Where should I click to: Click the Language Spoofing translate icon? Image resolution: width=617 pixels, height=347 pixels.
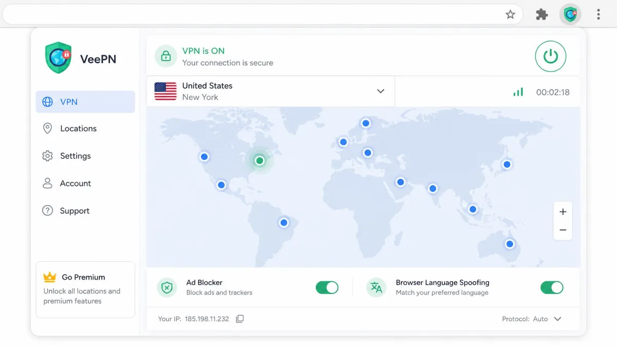pyautogui.click(x=376, y=287)
